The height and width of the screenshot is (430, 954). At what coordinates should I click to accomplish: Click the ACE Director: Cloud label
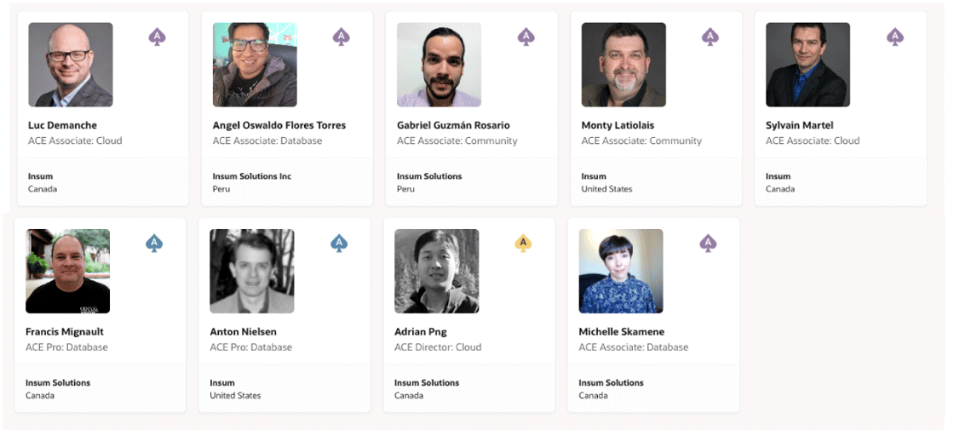pyautogui.click(x=438, y=347)
